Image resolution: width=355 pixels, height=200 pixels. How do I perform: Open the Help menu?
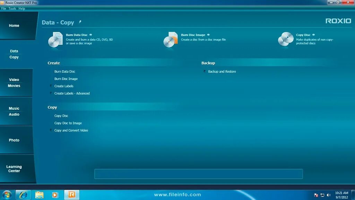(x=21, y=8)
